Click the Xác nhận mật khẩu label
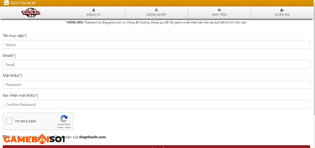The image size is (315, 148). coord(20,96)
